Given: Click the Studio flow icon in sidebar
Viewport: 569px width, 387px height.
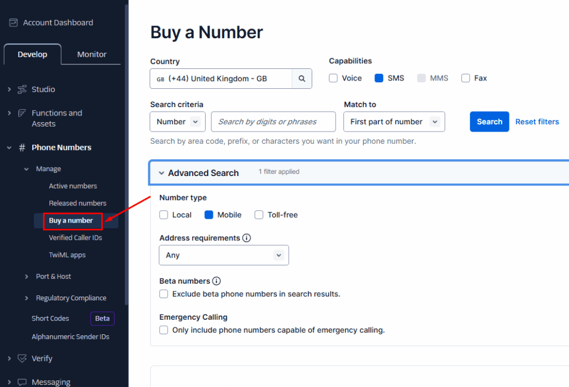Looking at the screenshot, I should click(22, 89).
